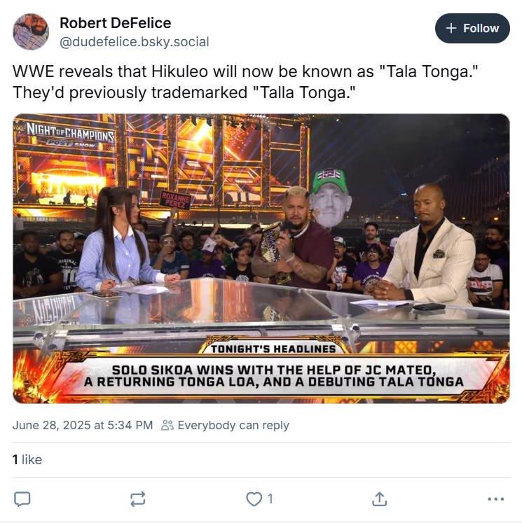This screenshot has width=522, height=530.
Task: Click the people icon beside reply setting
Action: point(167,425)
